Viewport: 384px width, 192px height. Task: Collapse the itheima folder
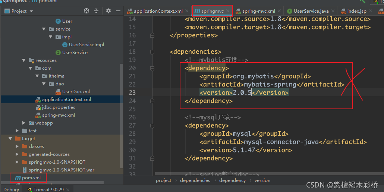click(37, 76)
